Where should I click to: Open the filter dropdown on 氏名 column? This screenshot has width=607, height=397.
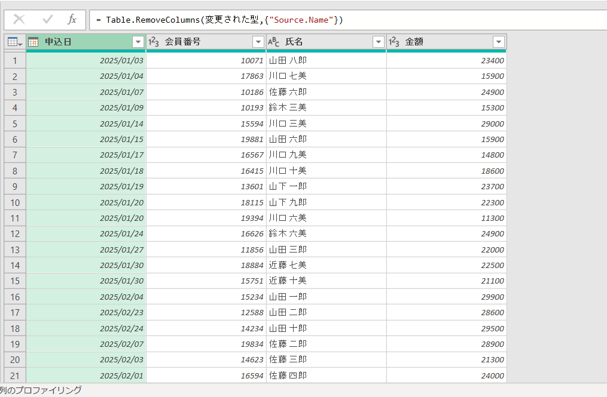[379, 42]
